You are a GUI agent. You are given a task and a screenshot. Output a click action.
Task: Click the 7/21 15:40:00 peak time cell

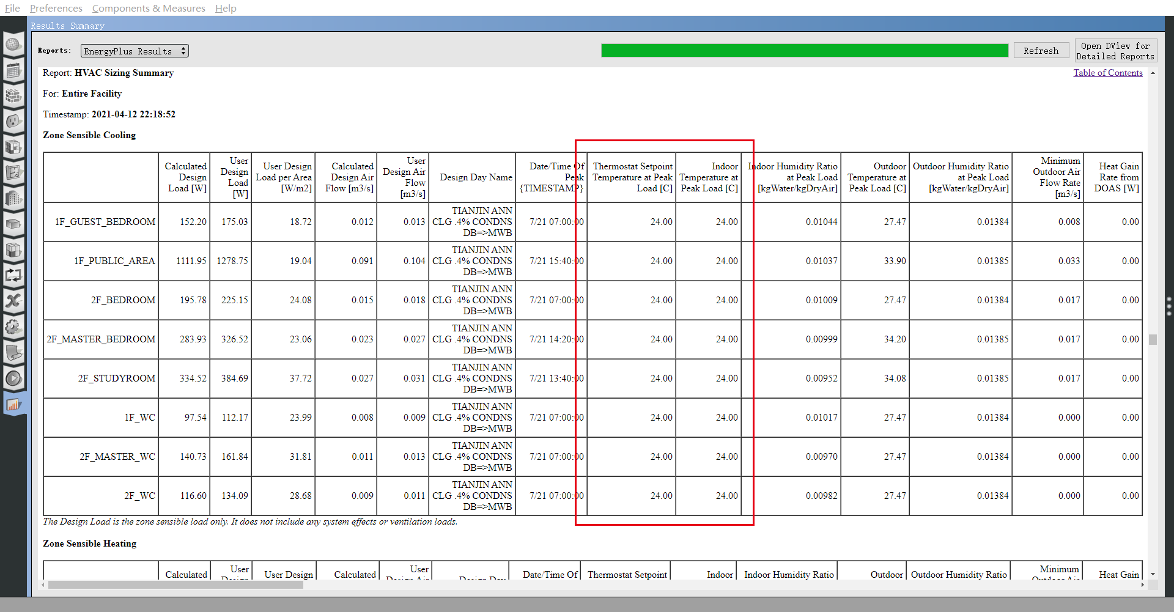click(x=556, y=261)
